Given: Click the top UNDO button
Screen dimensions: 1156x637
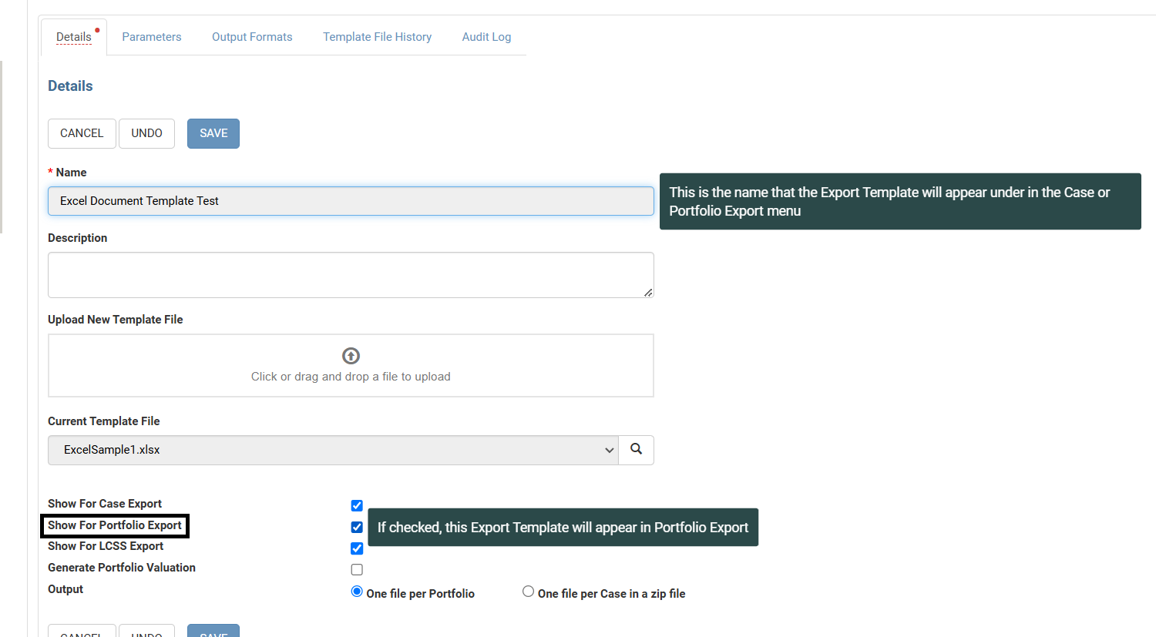Looking at the screenshot, I should [146, 133].
